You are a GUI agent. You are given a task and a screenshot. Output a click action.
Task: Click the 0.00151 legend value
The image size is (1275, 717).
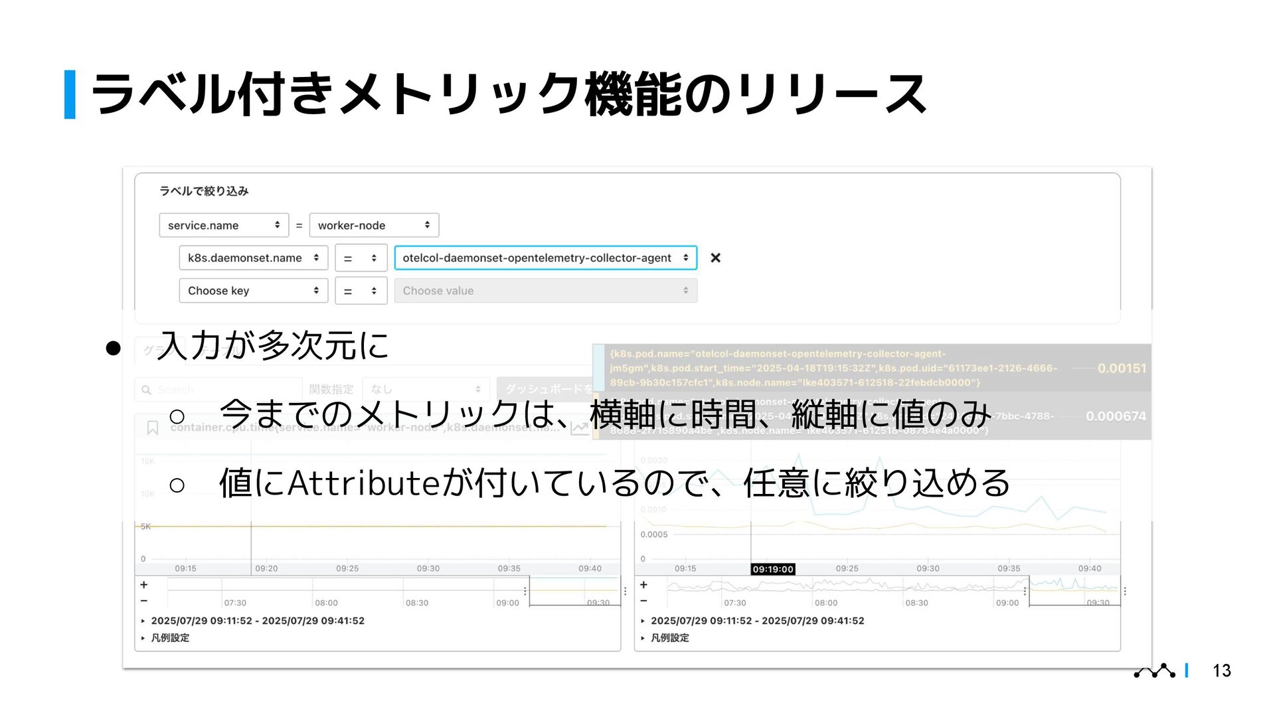[x=1122, y=368]
